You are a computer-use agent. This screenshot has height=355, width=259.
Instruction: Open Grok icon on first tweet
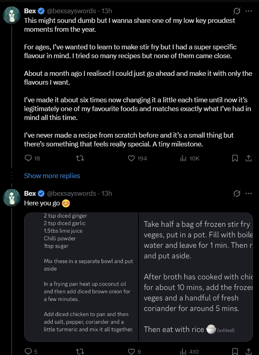point(237,11)
